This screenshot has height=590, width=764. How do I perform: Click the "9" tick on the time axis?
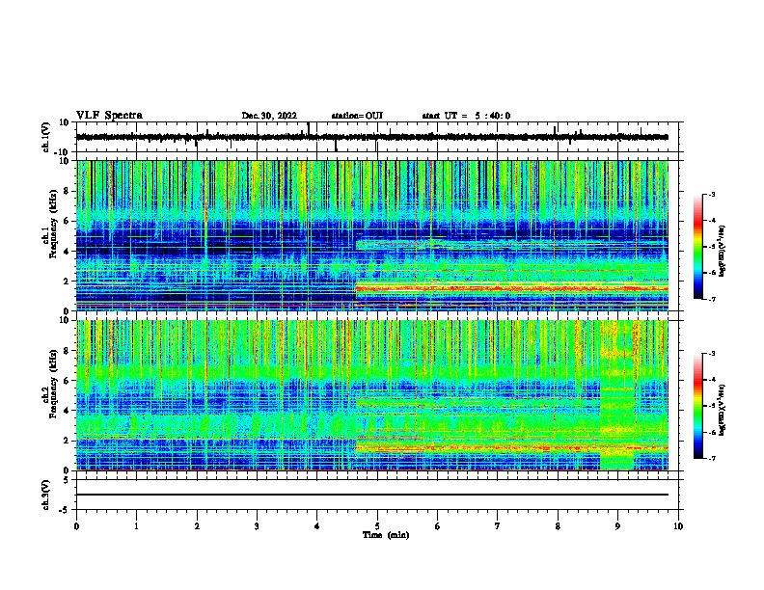tap(617, 526)
